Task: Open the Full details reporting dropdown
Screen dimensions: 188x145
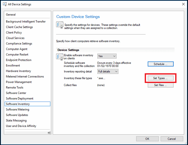Action: [108, 71]
